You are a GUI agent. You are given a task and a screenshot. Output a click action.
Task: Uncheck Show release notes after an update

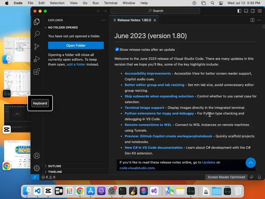click(117, 49)
